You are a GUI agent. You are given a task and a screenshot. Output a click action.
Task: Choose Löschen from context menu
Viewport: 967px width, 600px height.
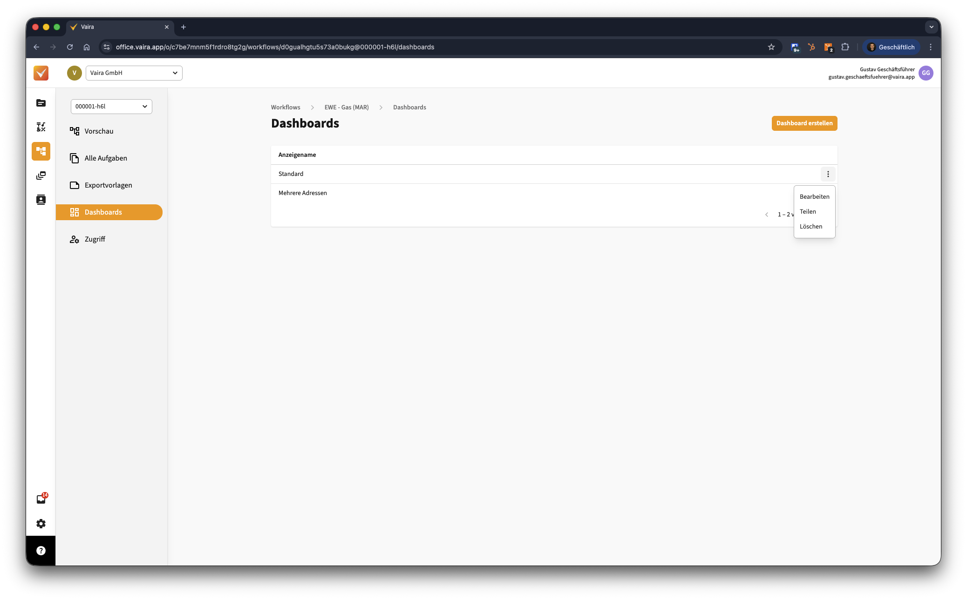coord(810,227)
